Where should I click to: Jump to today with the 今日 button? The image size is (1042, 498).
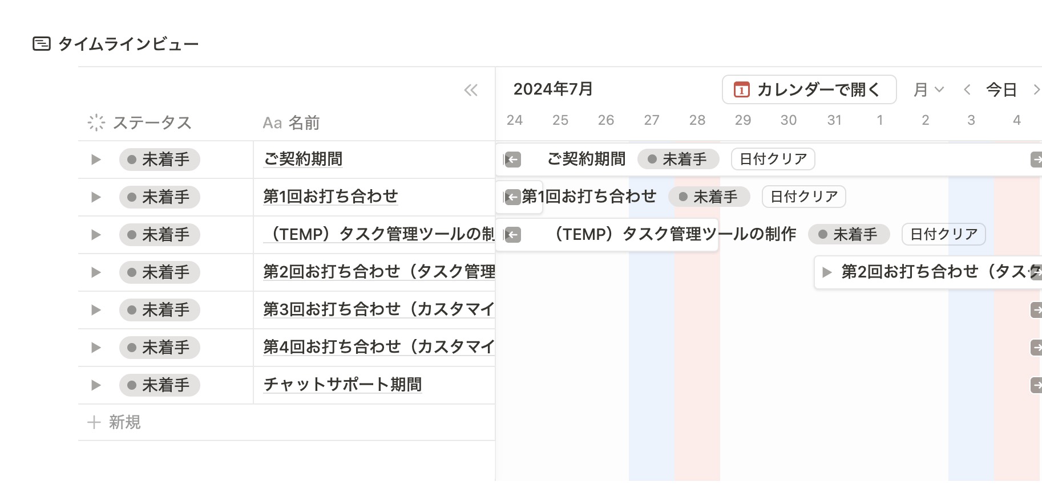pos(1001,89)
